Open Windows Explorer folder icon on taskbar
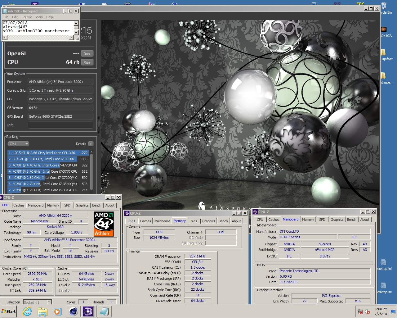Screen dimensions: 397x318 (x=42, y=311)
